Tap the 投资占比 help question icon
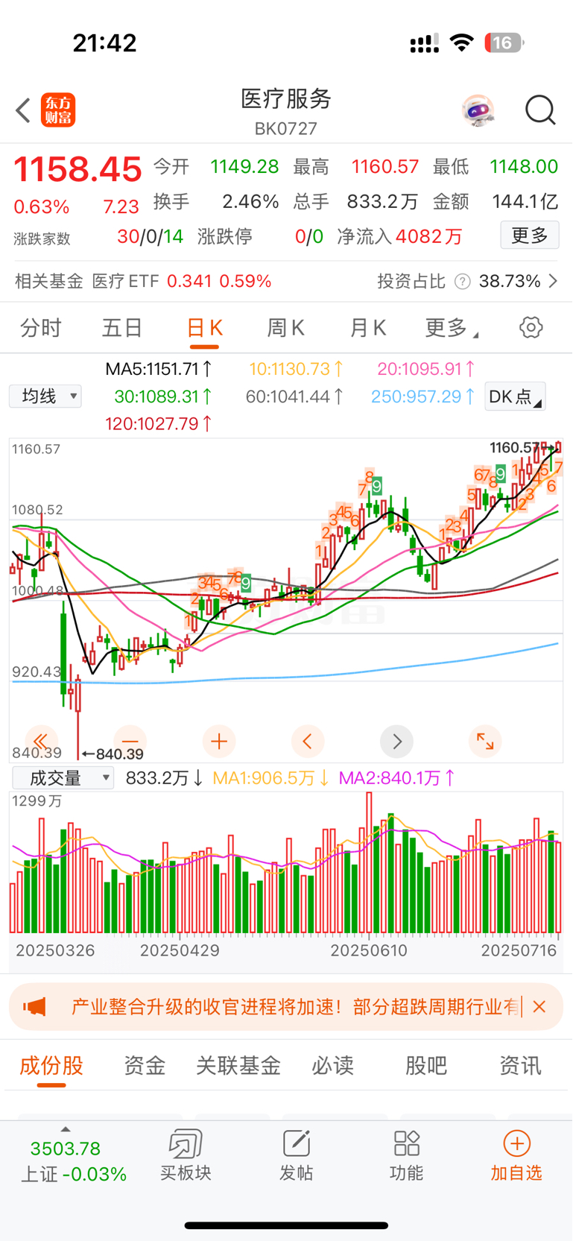This screenshot has width=573, height=1241. click(463, 281)
